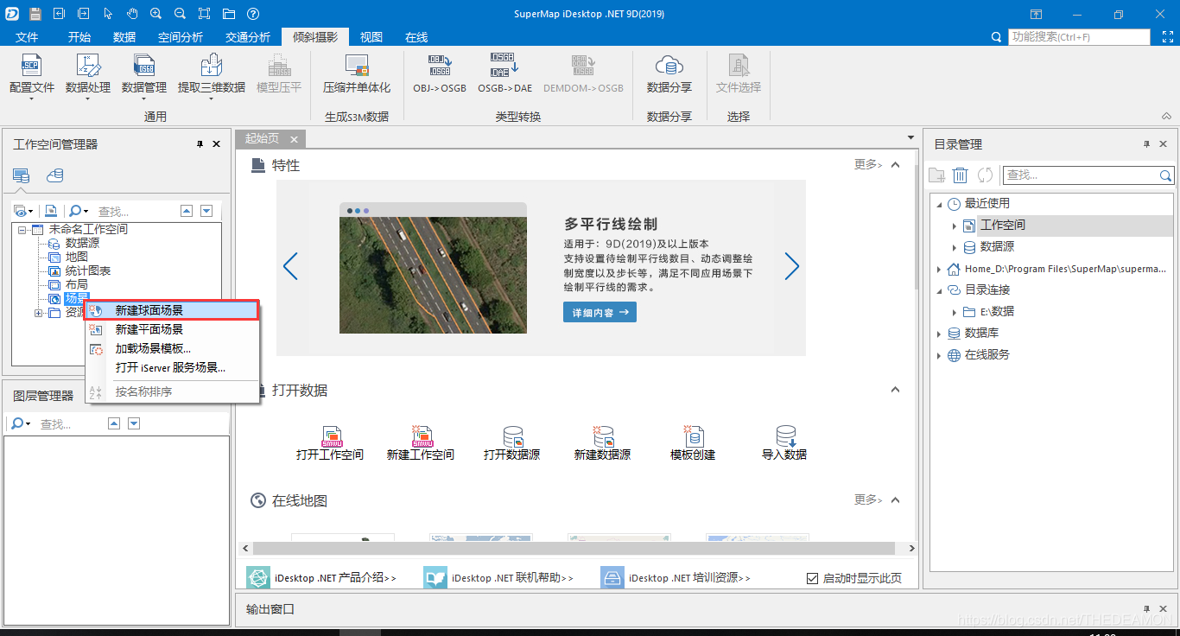Click the zoom in magnifier icon
Viewport: 1180px width, 636px height.
(x=155, y=14)
